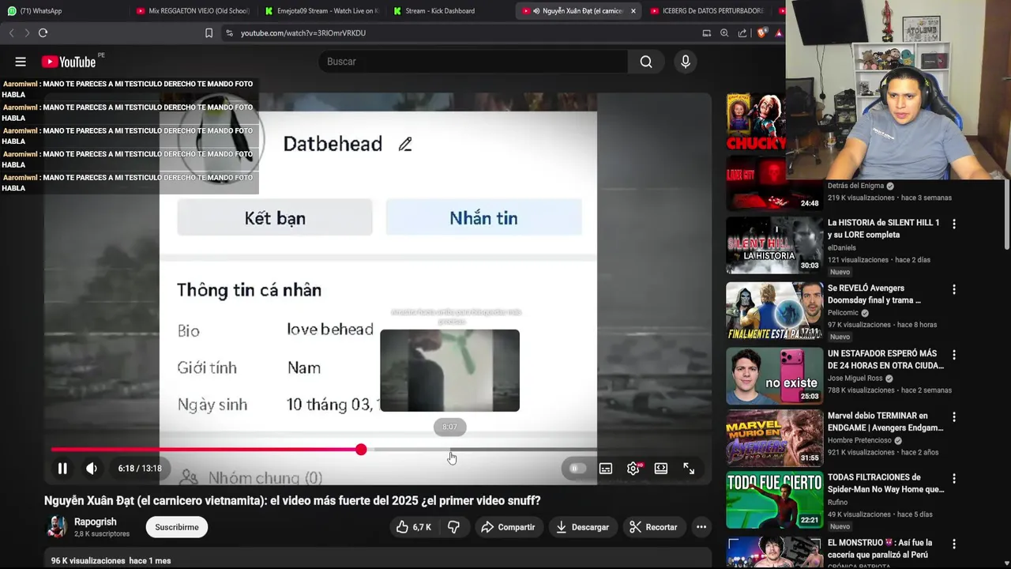Start voice search with the microphone

[x=686, y=62]
